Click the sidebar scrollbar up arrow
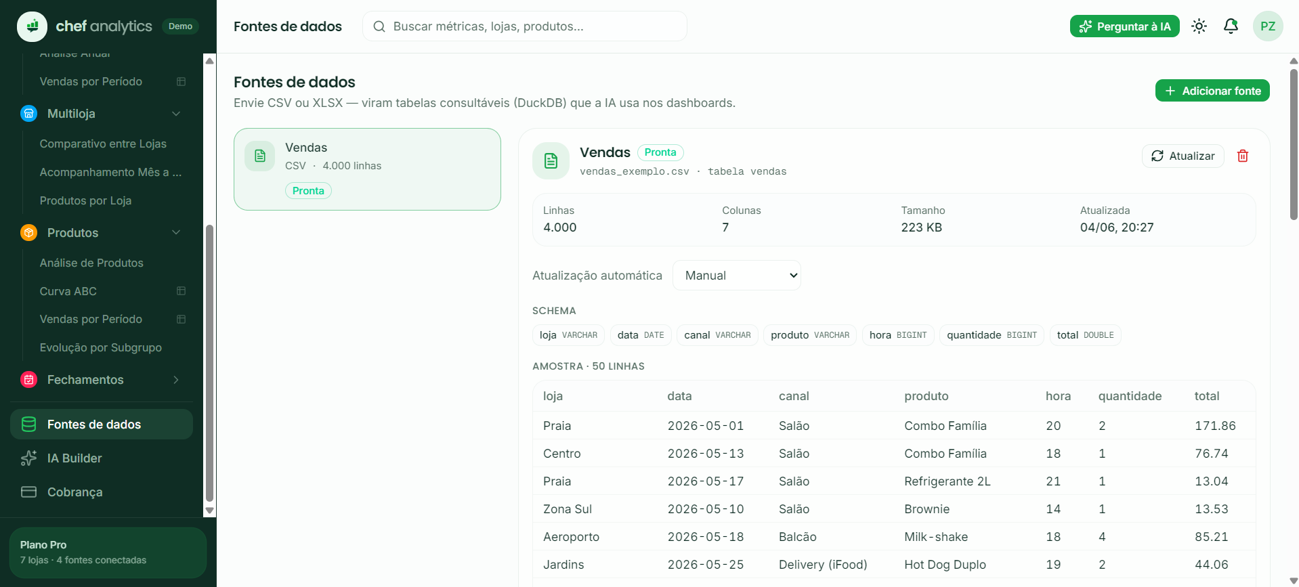Viewport: 1299px width, 587px height. (209, 60)
